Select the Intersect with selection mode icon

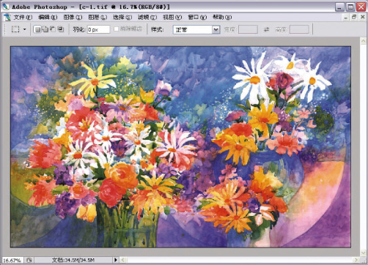[60, 29]
